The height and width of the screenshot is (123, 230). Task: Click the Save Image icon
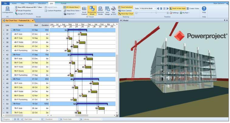(107, 11)
